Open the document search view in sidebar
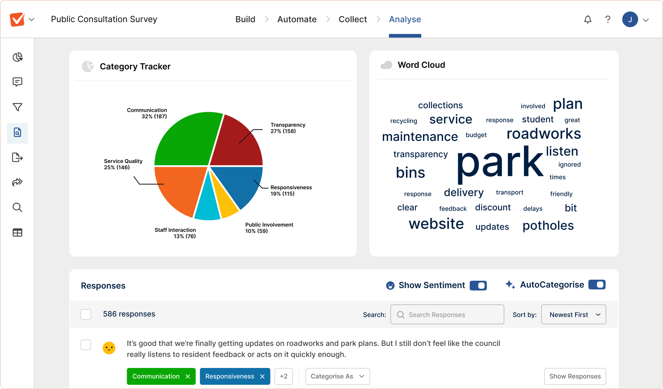Viewport: 663px width, 389px height. tap(17, 133)
